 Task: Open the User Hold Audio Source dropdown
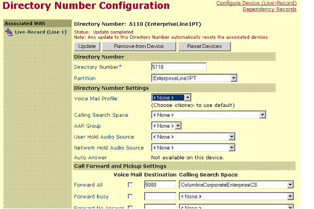[x=193, y=137]
